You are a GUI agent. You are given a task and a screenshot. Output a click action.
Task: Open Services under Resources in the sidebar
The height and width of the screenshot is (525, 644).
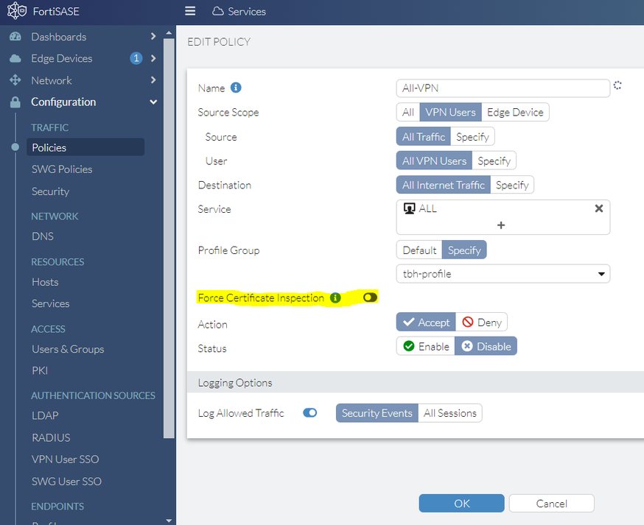point(51,303)
